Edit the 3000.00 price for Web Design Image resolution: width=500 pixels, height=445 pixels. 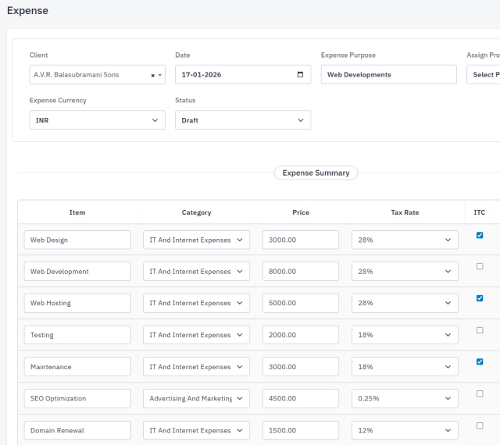point(301,240)
